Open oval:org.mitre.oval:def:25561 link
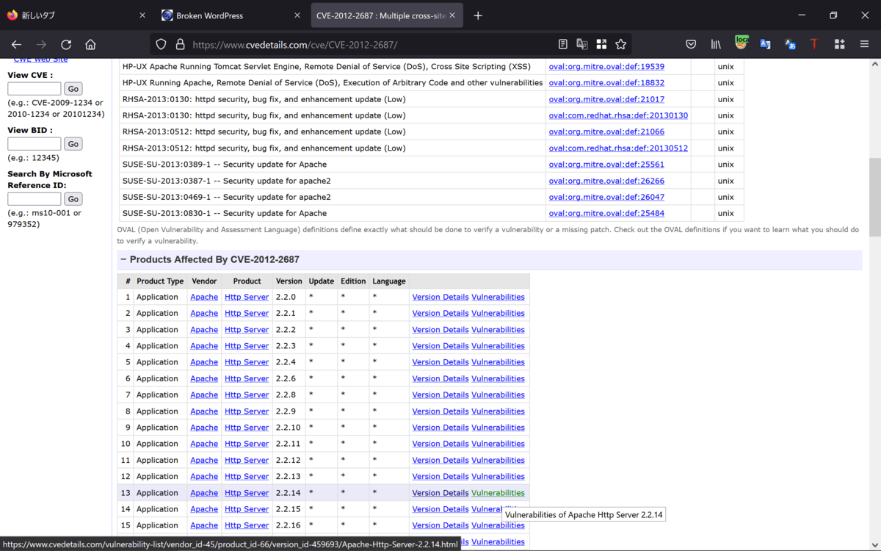 coord(606,165)
